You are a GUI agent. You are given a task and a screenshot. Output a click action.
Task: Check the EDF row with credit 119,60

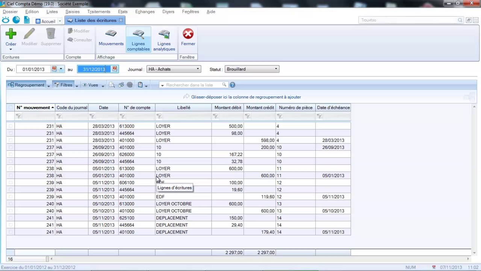coord(11,197)
